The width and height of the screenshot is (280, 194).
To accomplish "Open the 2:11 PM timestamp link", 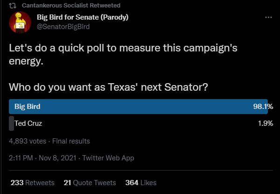I will coord(21,158).
